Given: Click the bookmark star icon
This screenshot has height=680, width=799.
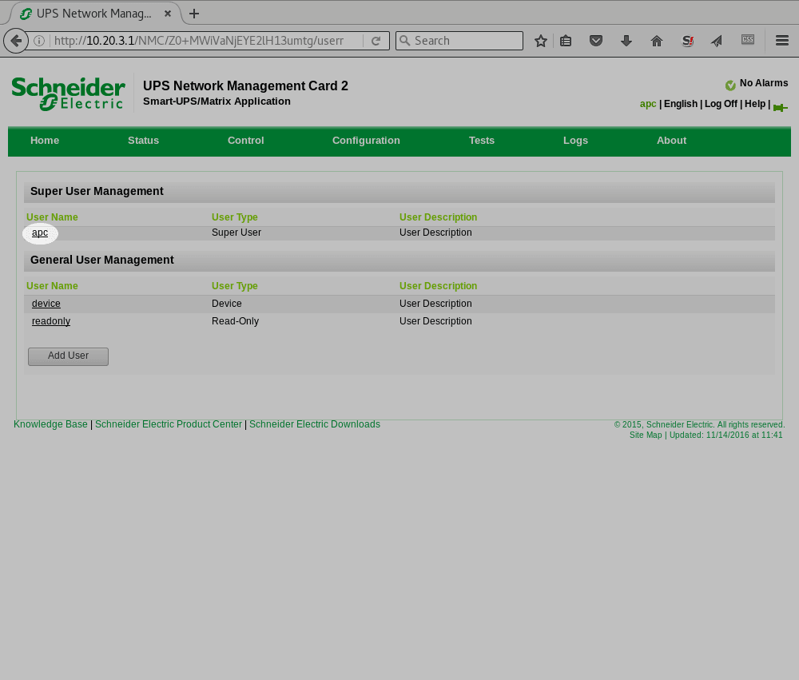Looking at the screenshot, I should point(541,41).
